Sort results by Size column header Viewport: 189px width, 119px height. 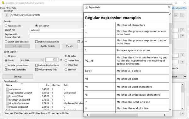48,85
